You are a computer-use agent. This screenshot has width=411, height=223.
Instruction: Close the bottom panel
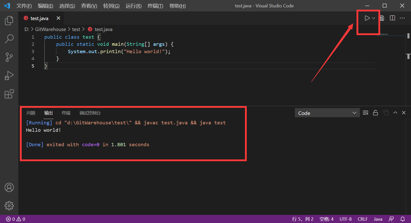point(404,113)
